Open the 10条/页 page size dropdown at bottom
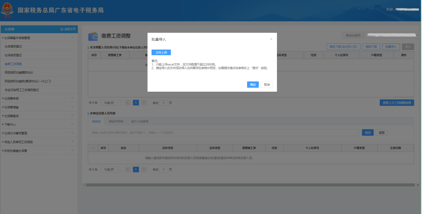This screenshot has height=214, width=422. pyautogui.click(x=110, y=170)
